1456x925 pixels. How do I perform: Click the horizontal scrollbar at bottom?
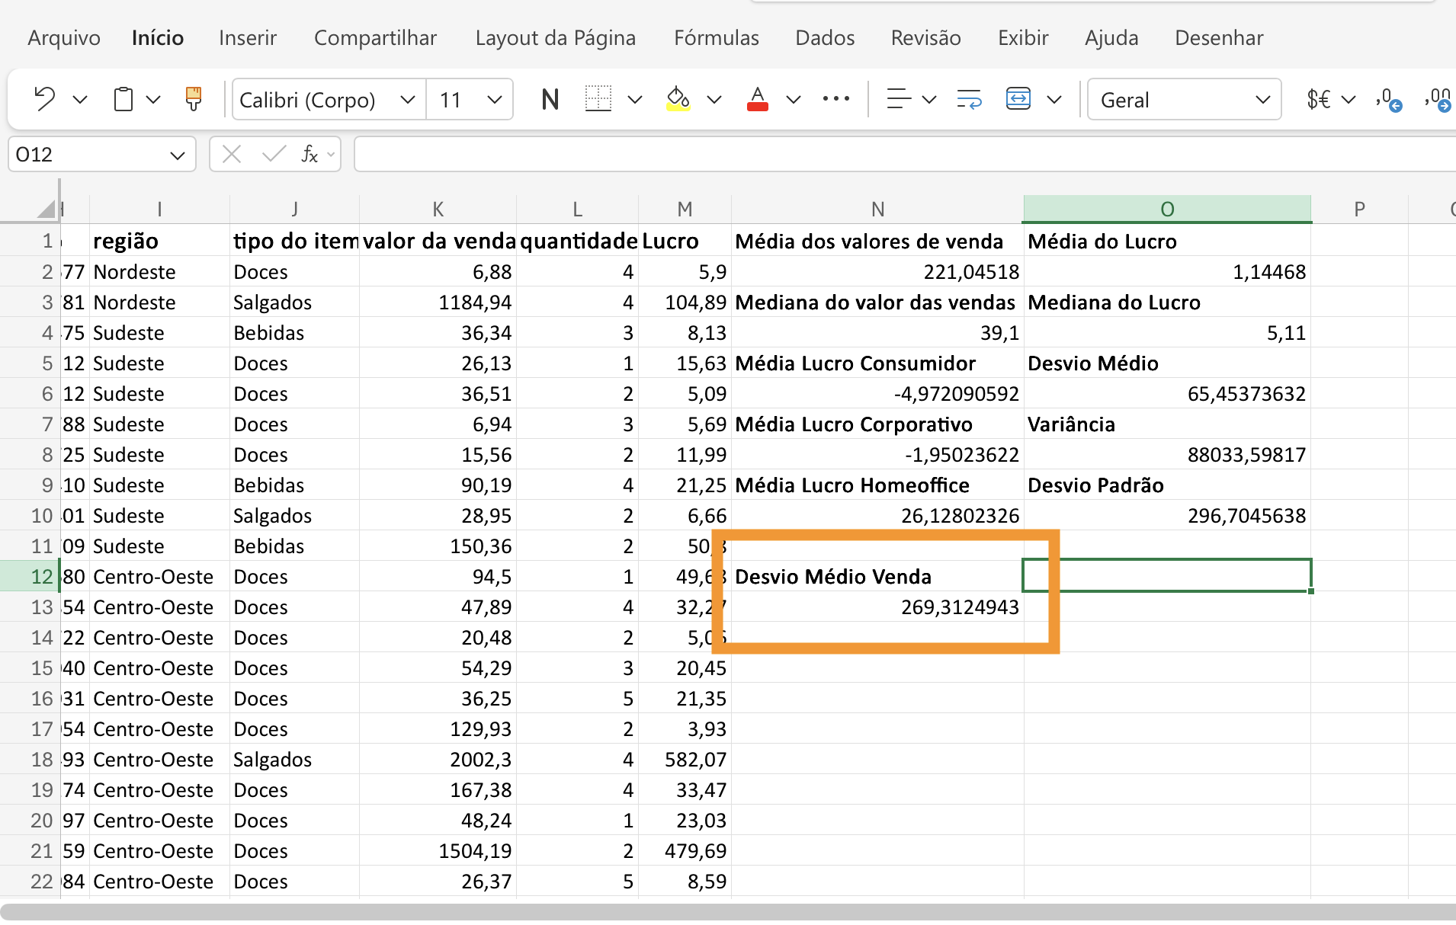728,911
